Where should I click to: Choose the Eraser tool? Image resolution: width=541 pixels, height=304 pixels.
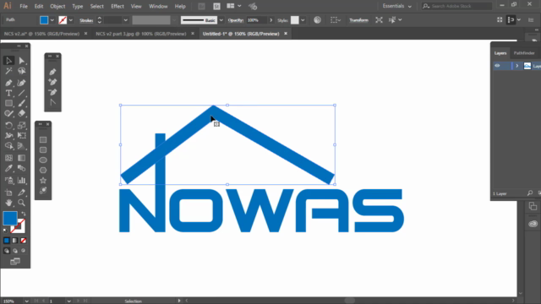pyautogui.click(x=22, y=113)
